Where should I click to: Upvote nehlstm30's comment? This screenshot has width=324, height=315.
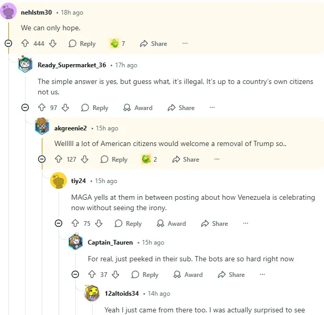(x=25, y=44)
